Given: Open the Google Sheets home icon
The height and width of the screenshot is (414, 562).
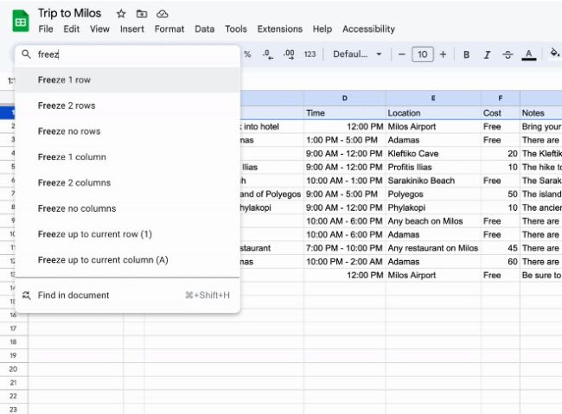Looking at the screenshot, I should pos(21,21).
